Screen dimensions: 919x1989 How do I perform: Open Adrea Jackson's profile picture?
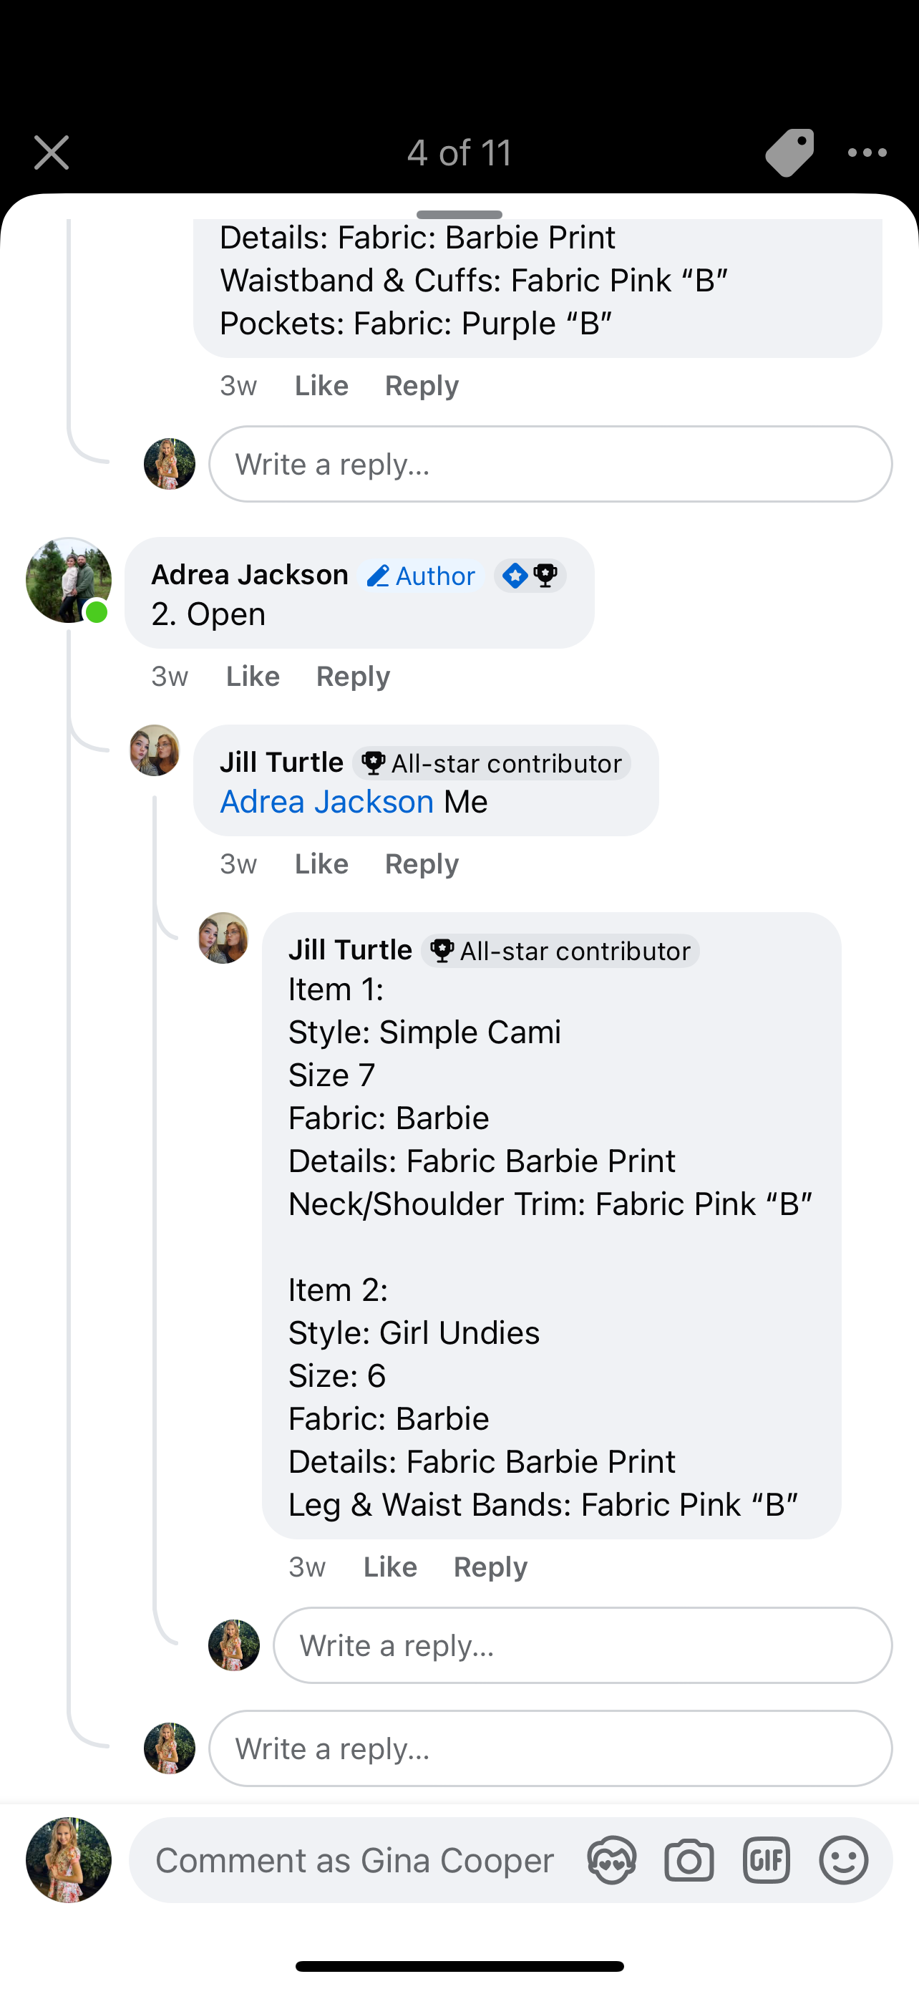[68, 580]
